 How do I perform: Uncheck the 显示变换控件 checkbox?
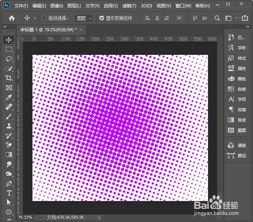point(101,18)
